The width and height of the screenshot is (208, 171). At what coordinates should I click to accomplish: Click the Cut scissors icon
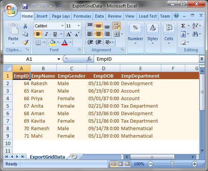coord(25,26)
